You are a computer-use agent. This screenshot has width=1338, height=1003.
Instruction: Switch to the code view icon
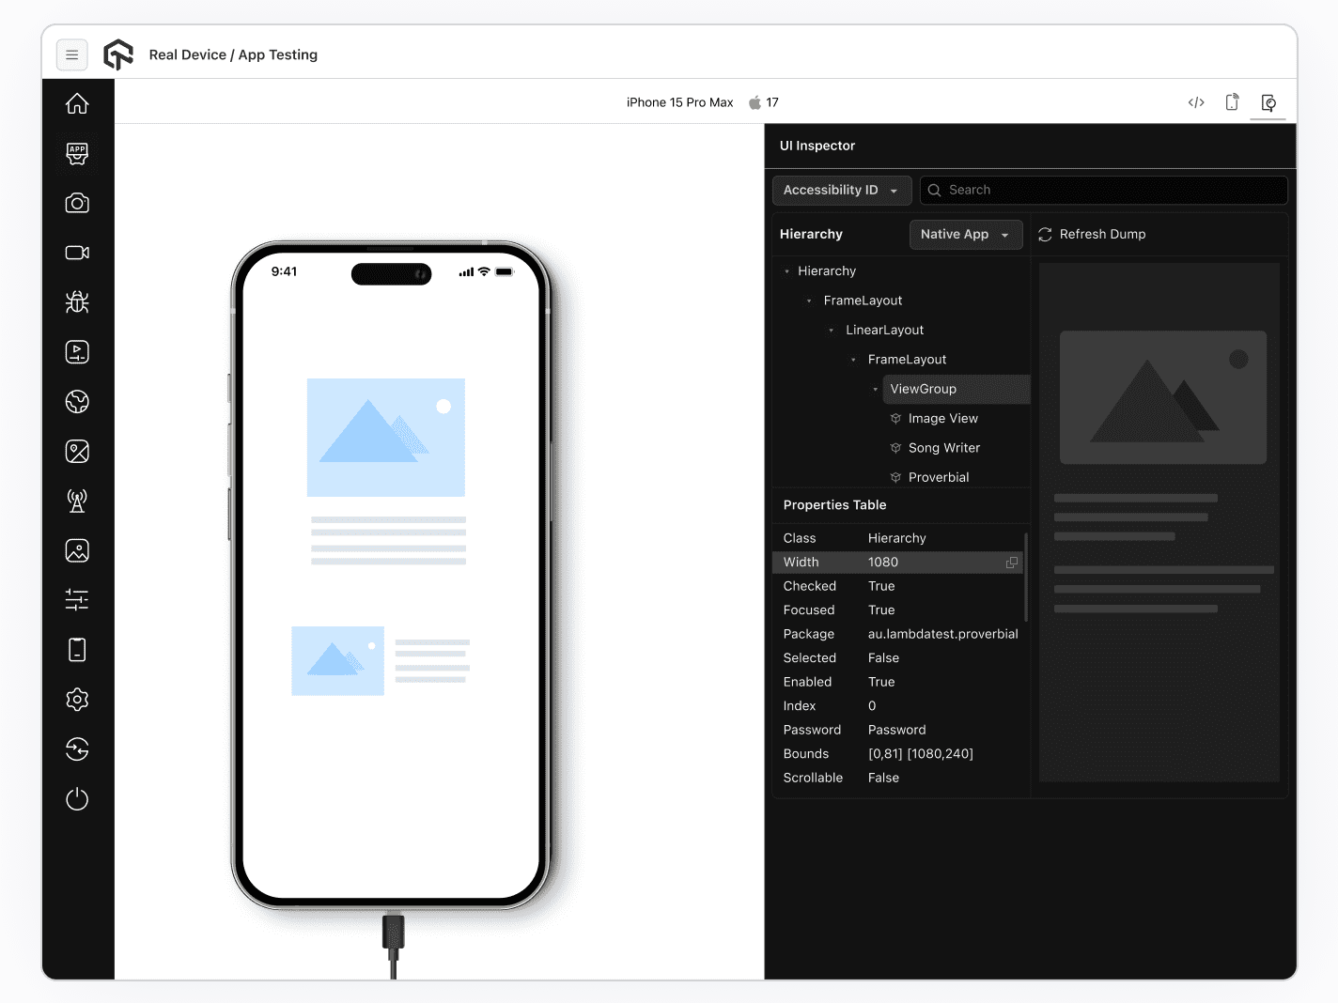coord(1195,101)
